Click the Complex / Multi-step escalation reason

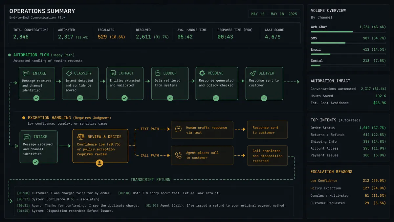point(348,196)
